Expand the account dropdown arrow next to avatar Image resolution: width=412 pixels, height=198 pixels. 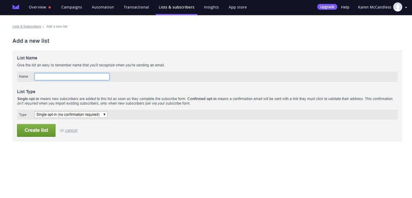(x=406, y=8)
